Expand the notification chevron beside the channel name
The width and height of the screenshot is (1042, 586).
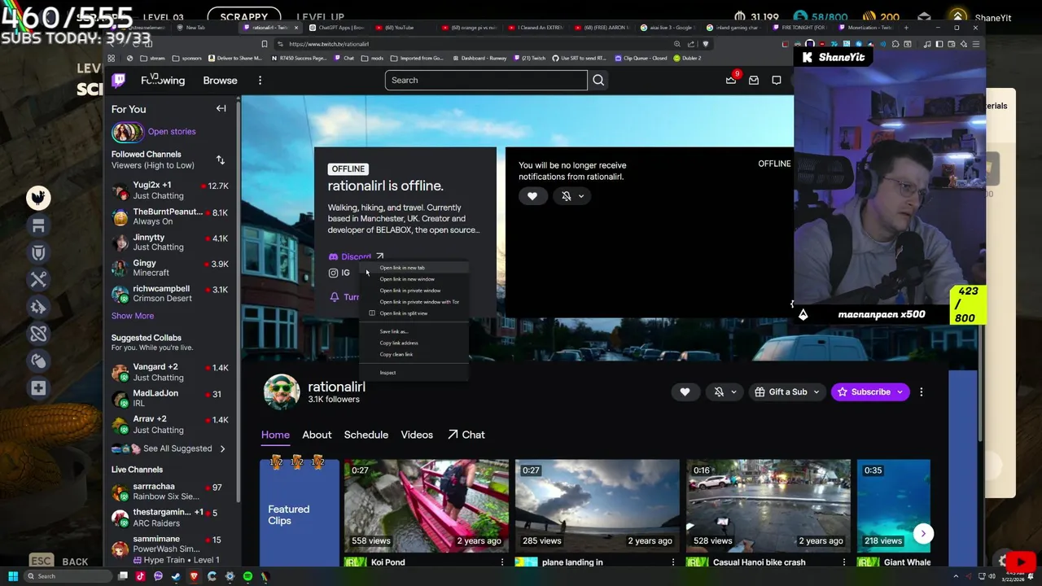click(733, 392)
